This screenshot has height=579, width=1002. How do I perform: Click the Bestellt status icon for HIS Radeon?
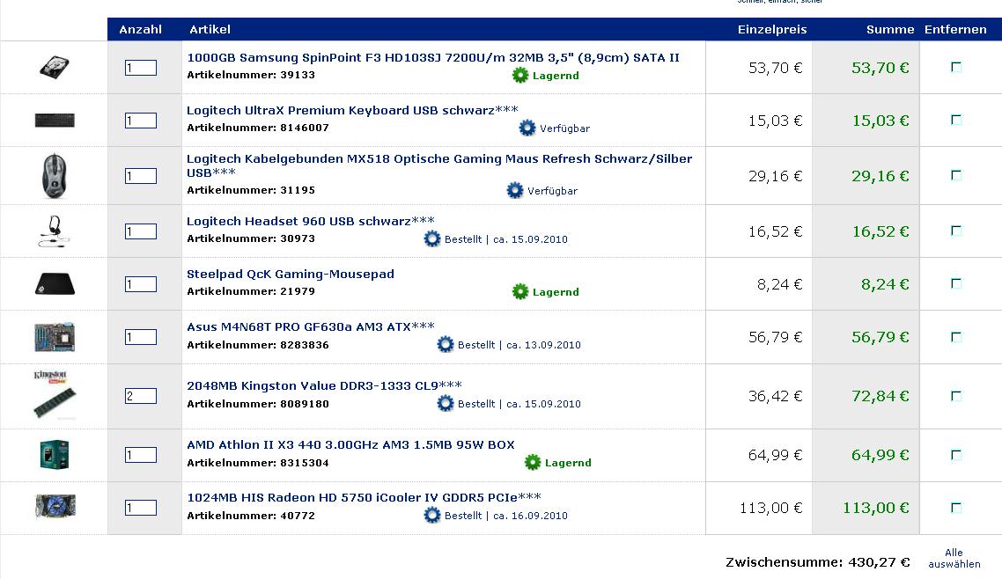click(431, 516)
